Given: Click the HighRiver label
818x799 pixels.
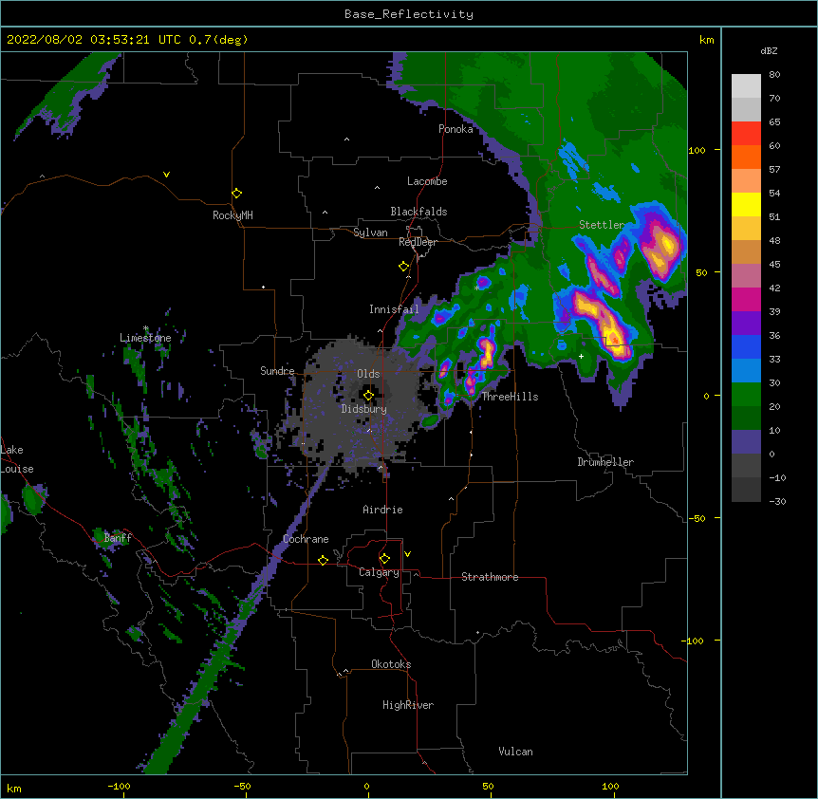Looking at the screenshot, I should click(408, 705).
